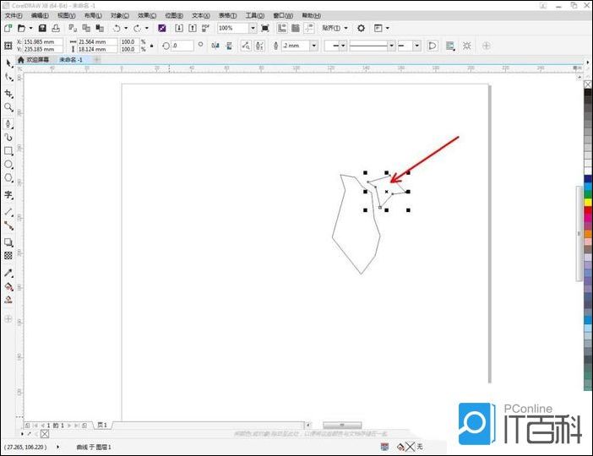The image size is (593, 456).
Task: Select the Rectangle tool
Action: pyautogui.click(x=8, y=150)
